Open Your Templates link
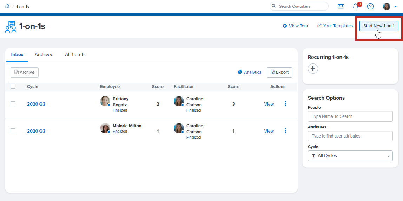Viewport: 403px width, 201px height. (335, 26)
